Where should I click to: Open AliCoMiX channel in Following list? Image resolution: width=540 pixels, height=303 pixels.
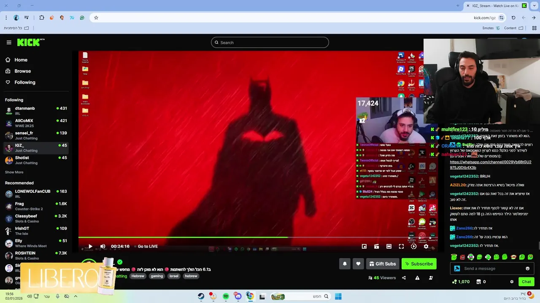(x=36, y=123)
